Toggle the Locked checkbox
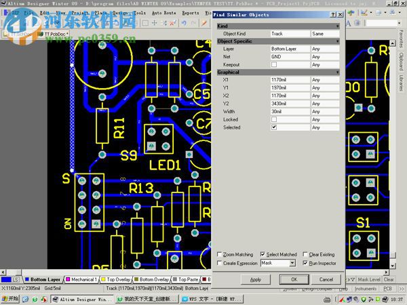Image resolution: width=407 pixels, height=305 pixels. (x=274, y=119)
